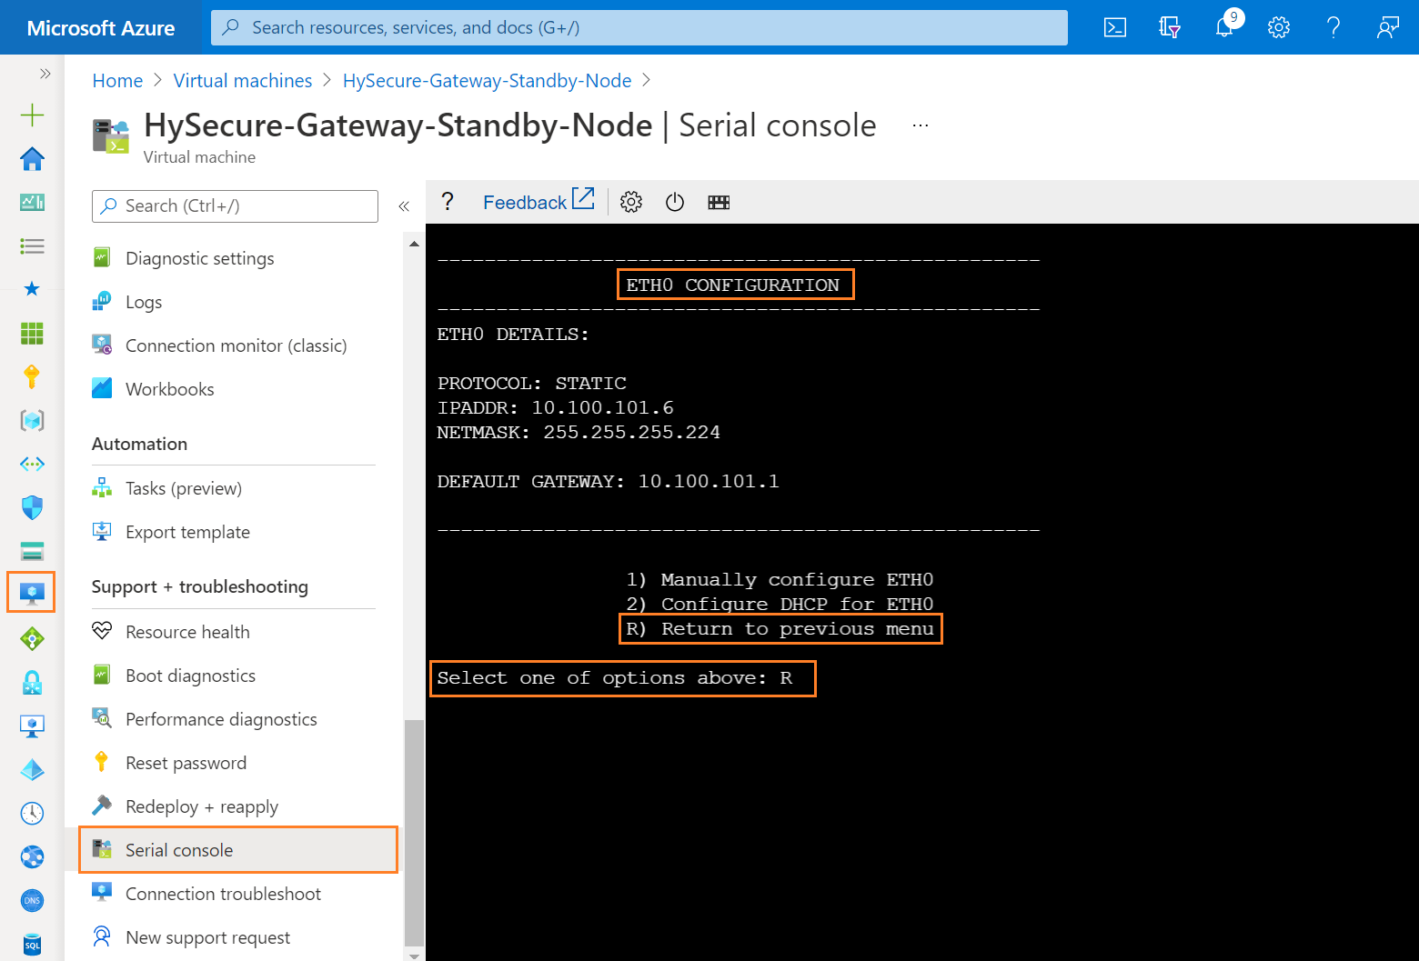Image resolution: width=1419 pixels, height=961 pixels.
Task: Open the shield security icon in sidebar
Action: 32,507
